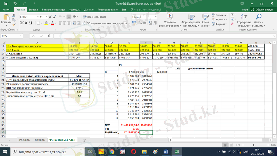Open the font size dropdown
The image size is (277, 156).
47,17
